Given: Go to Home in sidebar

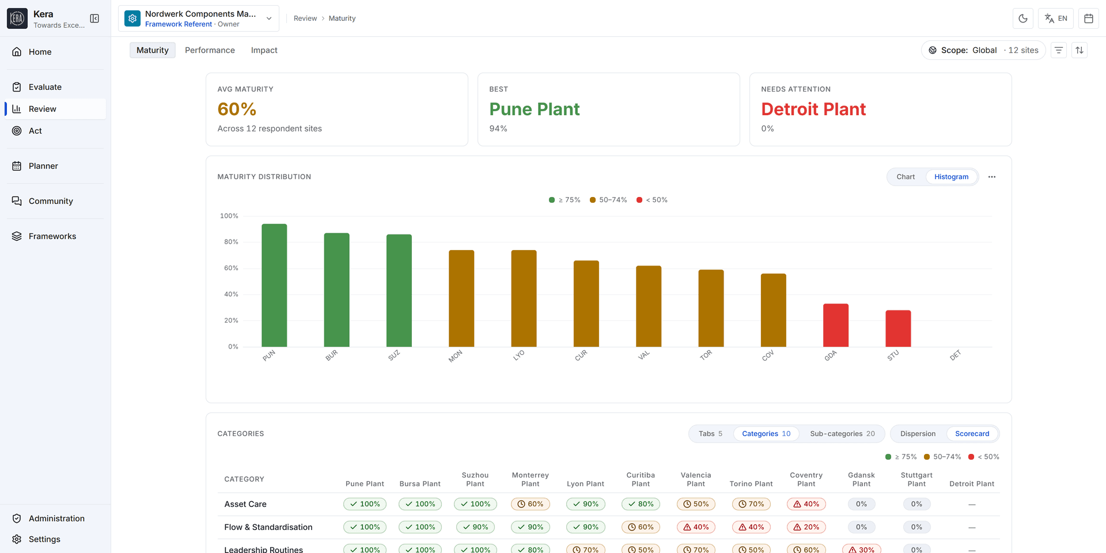Looking at the screenshot, I should pyautogui.click(x=55, y=52).
